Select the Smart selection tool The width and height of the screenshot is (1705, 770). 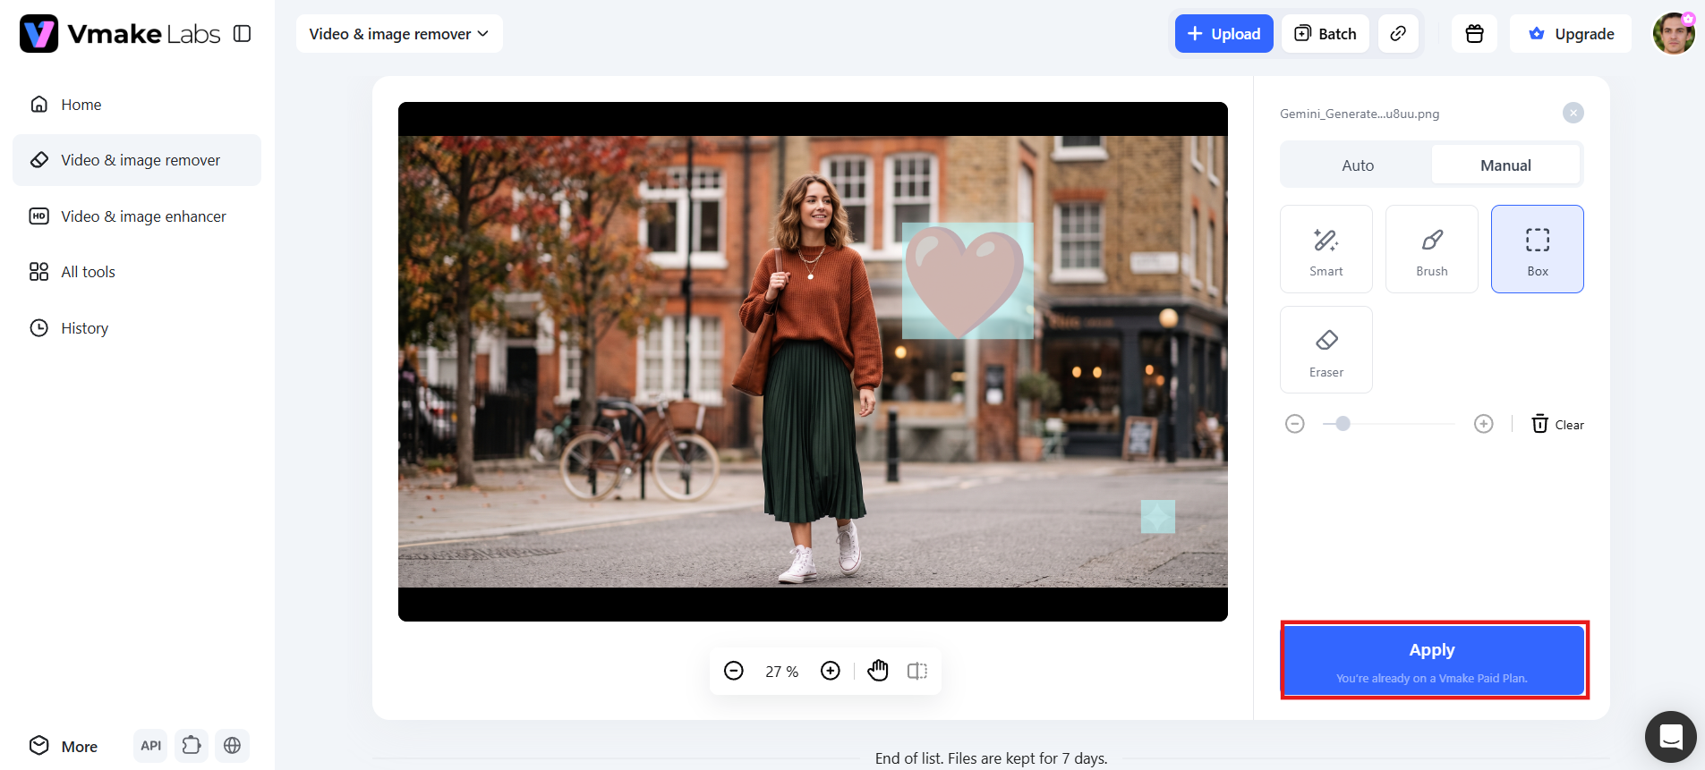point(1326,249)
